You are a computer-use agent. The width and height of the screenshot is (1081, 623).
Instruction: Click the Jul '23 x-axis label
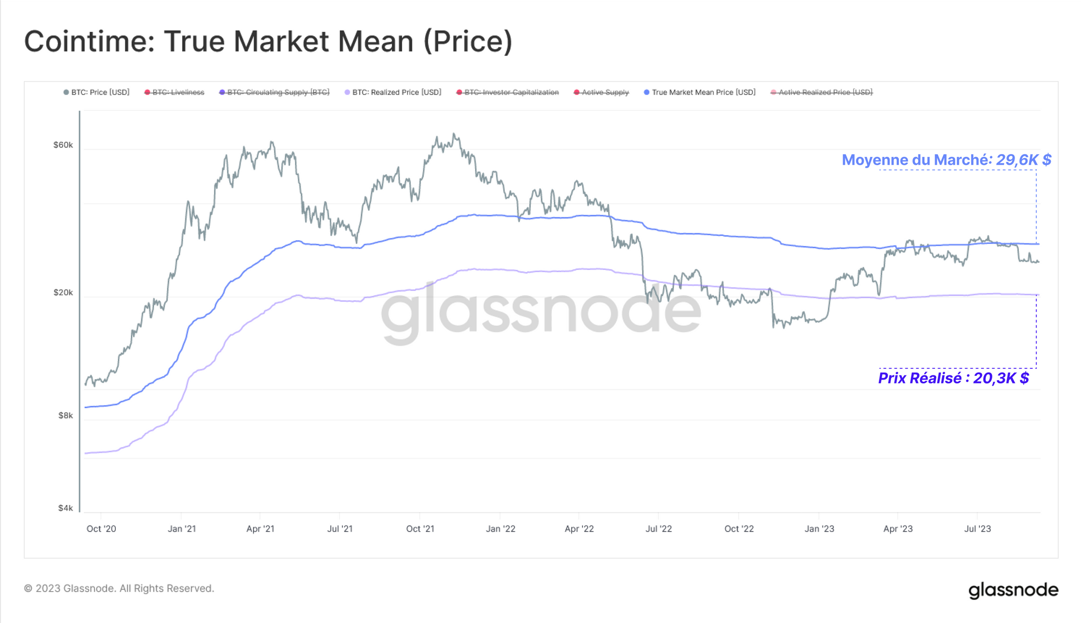click(x=978, y=529)
